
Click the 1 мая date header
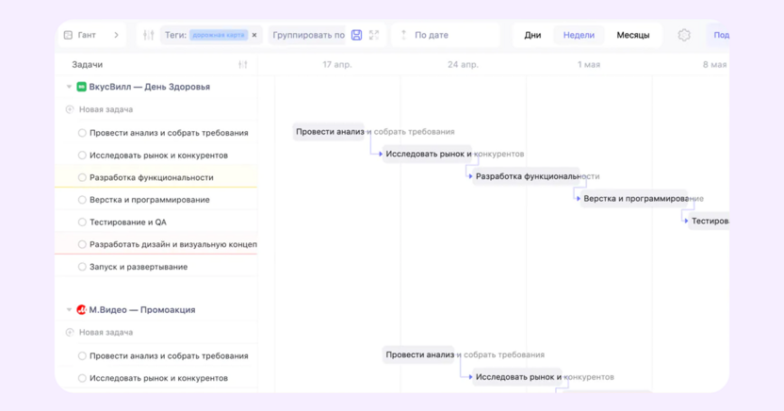(589, 64)
